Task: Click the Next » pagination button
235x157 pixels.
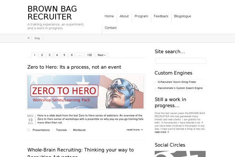Action: coord(101,55)
